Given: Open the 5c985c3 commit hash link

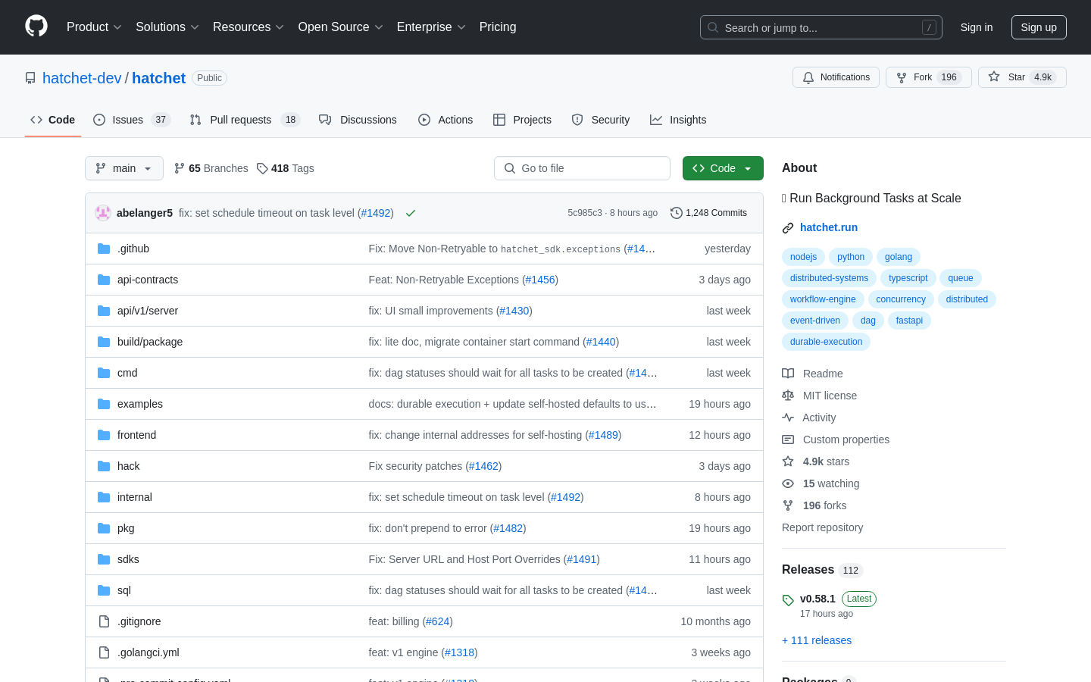Looking at the screenshot, I should coord(585,213).
